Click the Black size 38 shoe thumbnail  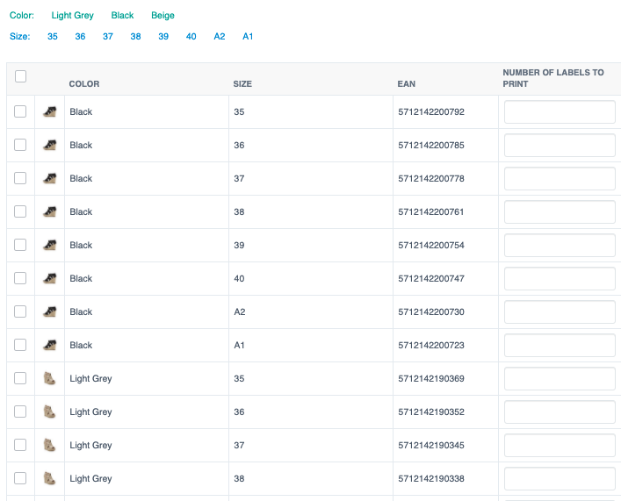pos(50,212)
